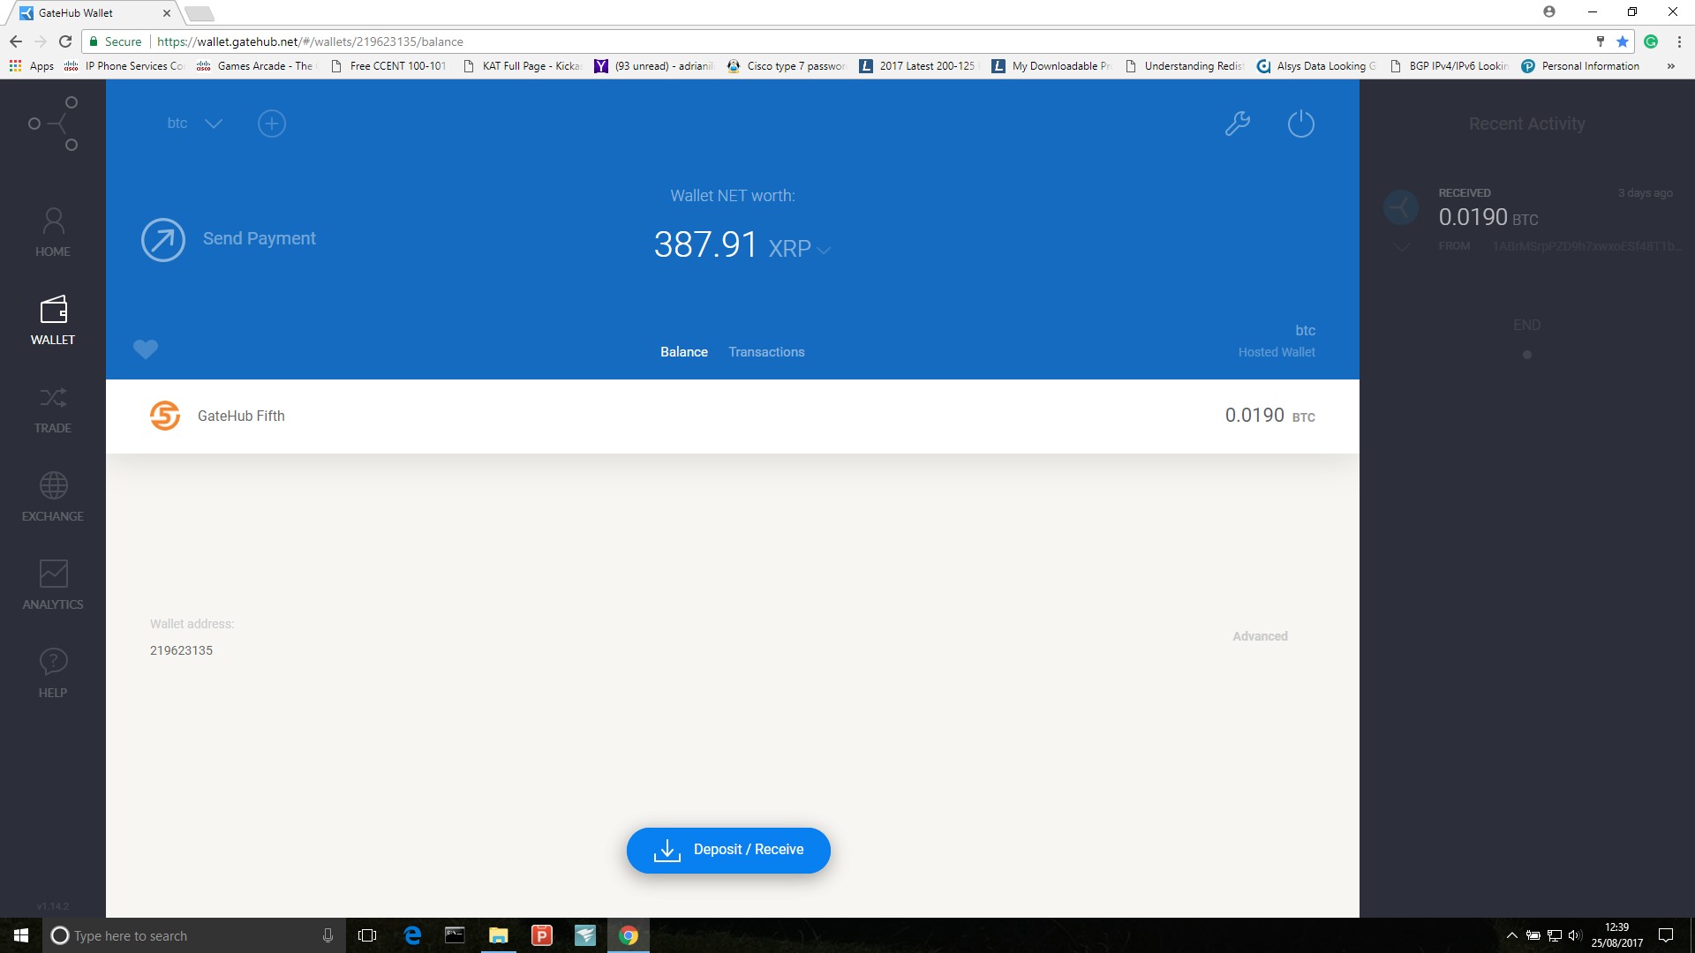The width and height of the screenshot is (1695, 953).
Task: Click the taskbar search box
Action: coord(194,935)
